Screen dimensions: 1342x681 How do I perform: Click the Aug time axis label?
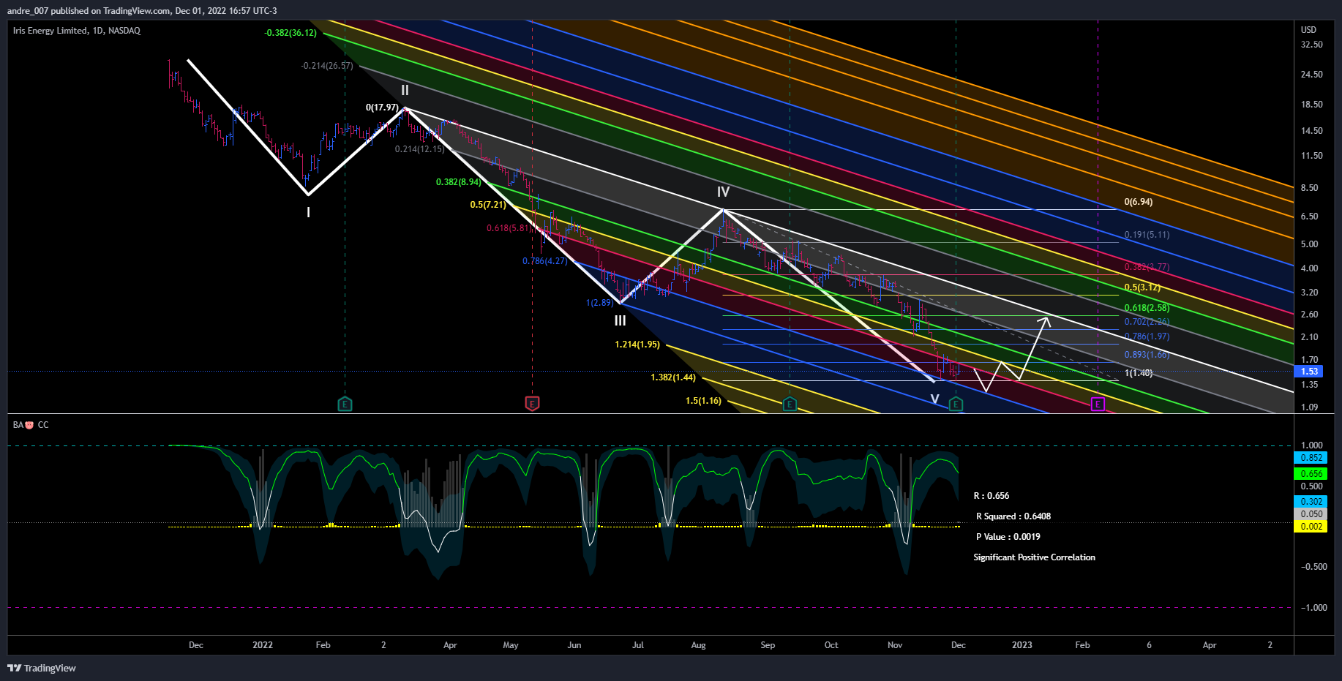(x=699, y=645)
